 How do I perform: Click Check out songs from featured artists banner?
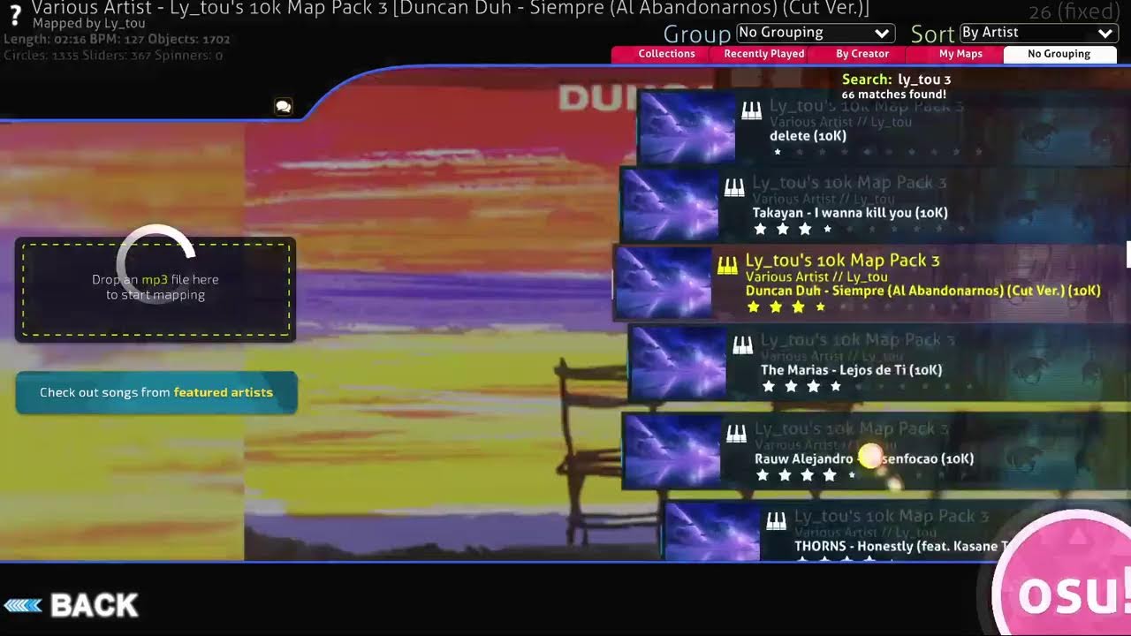(x=156, y=392)
